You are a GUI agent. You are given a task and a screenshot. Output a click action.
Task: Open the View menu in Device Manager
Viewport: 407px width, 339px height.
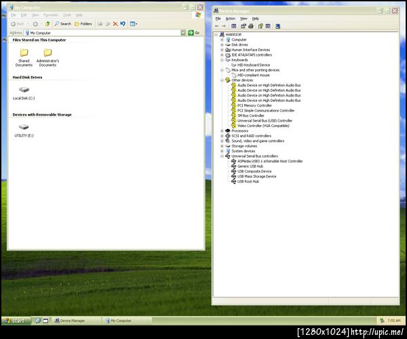(x=244, y=18)
